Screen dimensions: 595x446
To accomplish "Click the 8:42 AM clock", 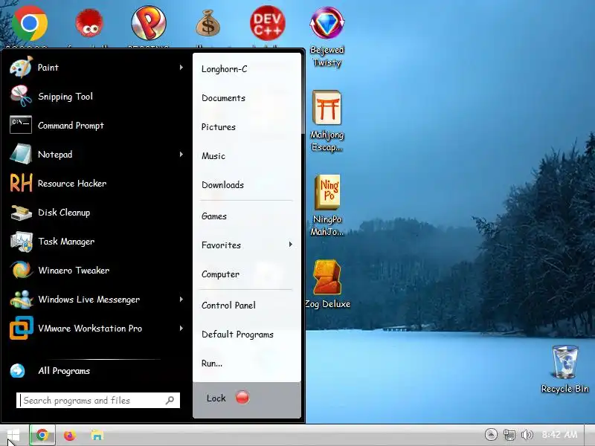I will pos(559,435).
